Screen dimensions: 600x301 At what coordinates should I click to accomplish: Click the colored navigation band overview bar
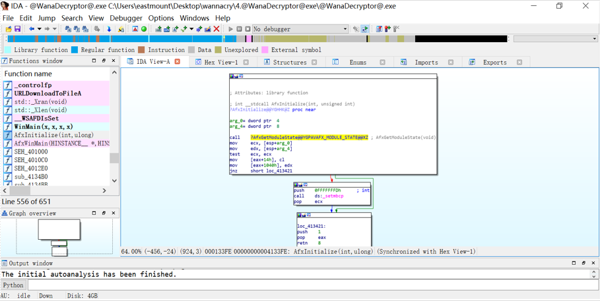click(x=257, y=39)
